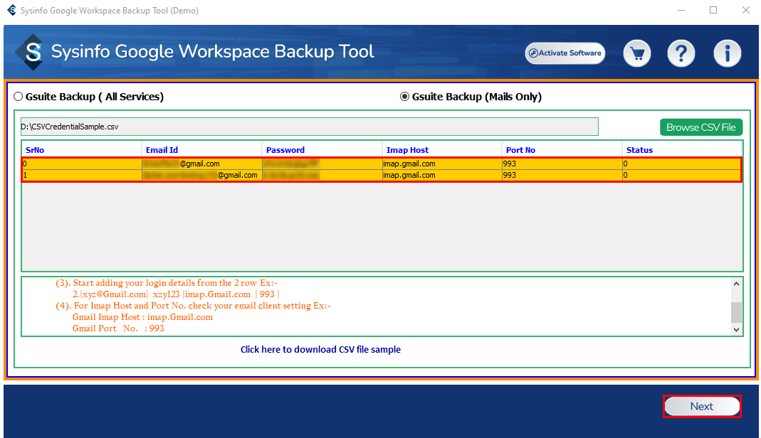Open the help question mark icon
This screenshot has height=438, width=761.
coord(681,53)
